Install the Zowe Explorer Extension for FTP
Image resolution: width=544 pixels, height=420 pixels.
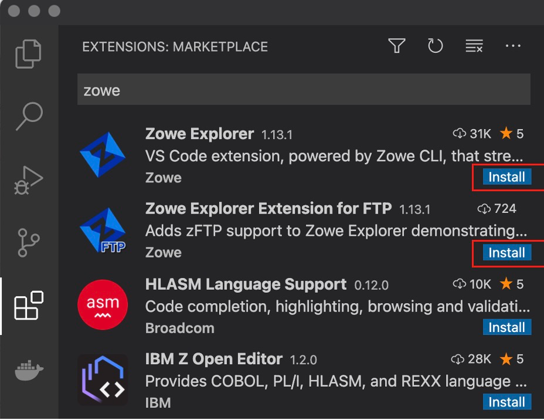(506, 252)
